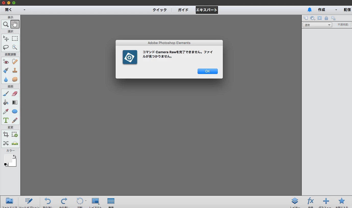
Task: Switch to ガイド mode tab
Action: (x=183, y=10)
